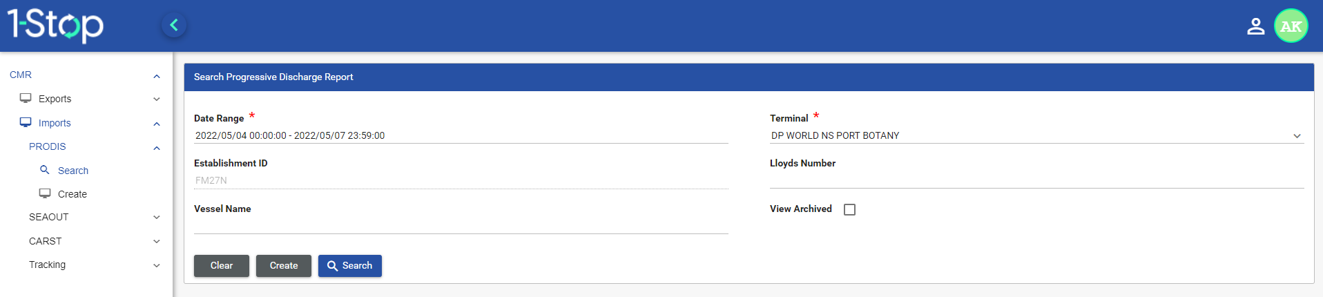Expand the SEAOUT menu chevron
This screenshot has height=297, width=1323.
point(157,217)
